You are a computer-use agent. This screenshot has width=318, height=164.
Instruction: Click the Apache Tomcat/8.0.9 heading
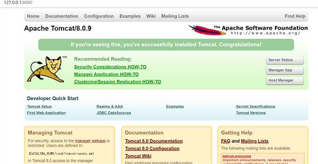(58, 28)
